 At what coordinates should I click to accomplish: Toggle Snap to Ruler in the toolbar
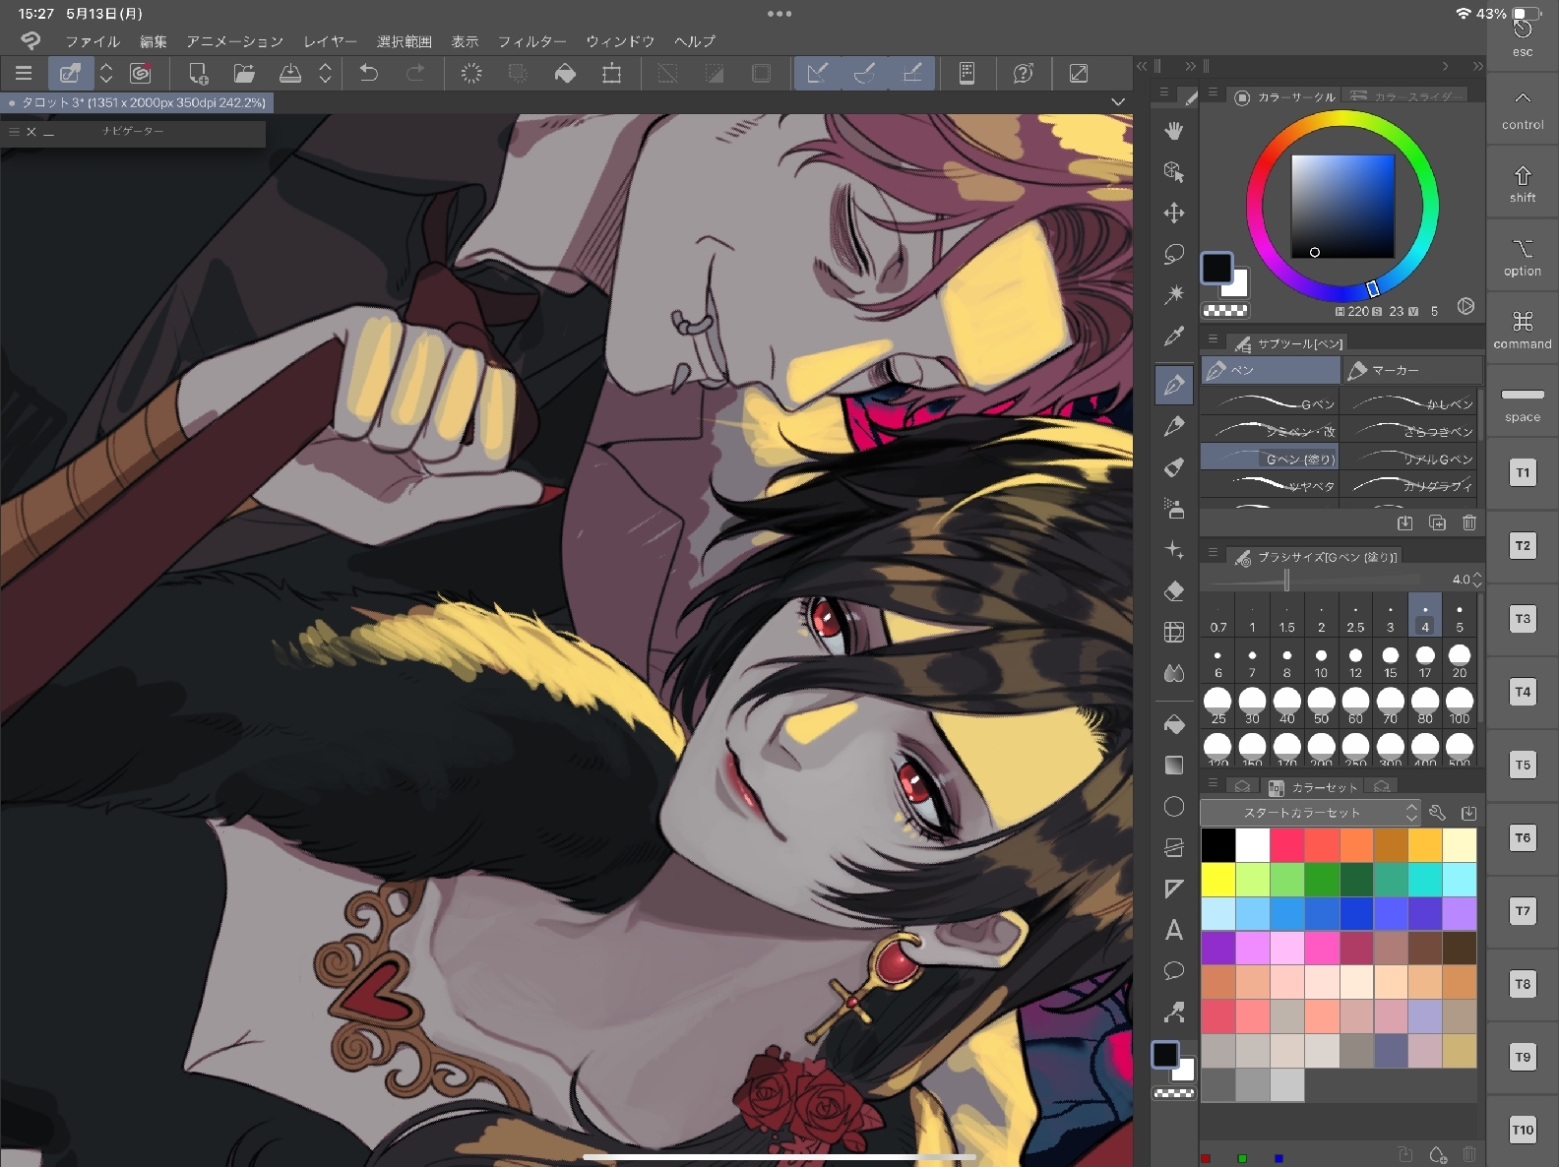pyautogui.click(x=817, y=73)
